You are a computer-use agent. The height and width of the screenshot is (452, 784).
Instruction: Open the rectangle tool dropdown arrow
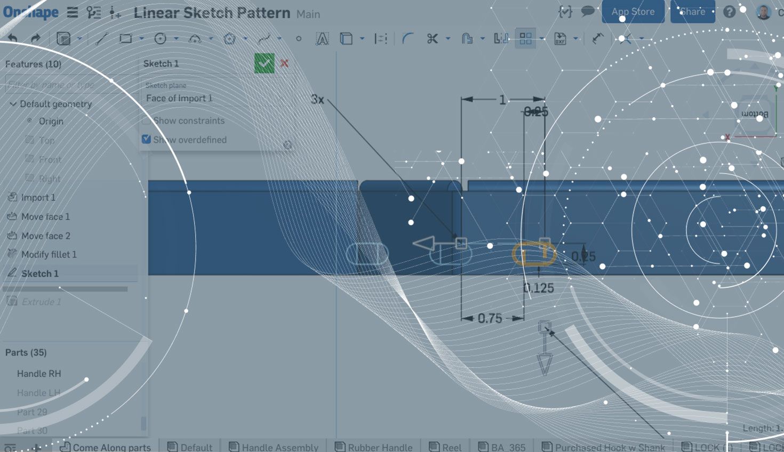pyautogui.click(x=141, y=38)
